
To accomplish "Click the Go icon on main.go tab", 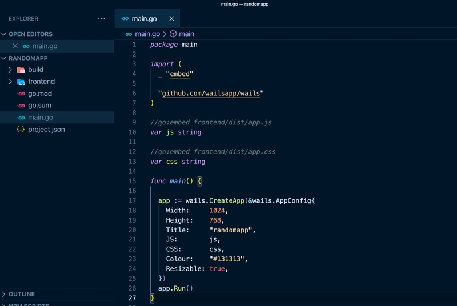I will click(x=125, y=19).
